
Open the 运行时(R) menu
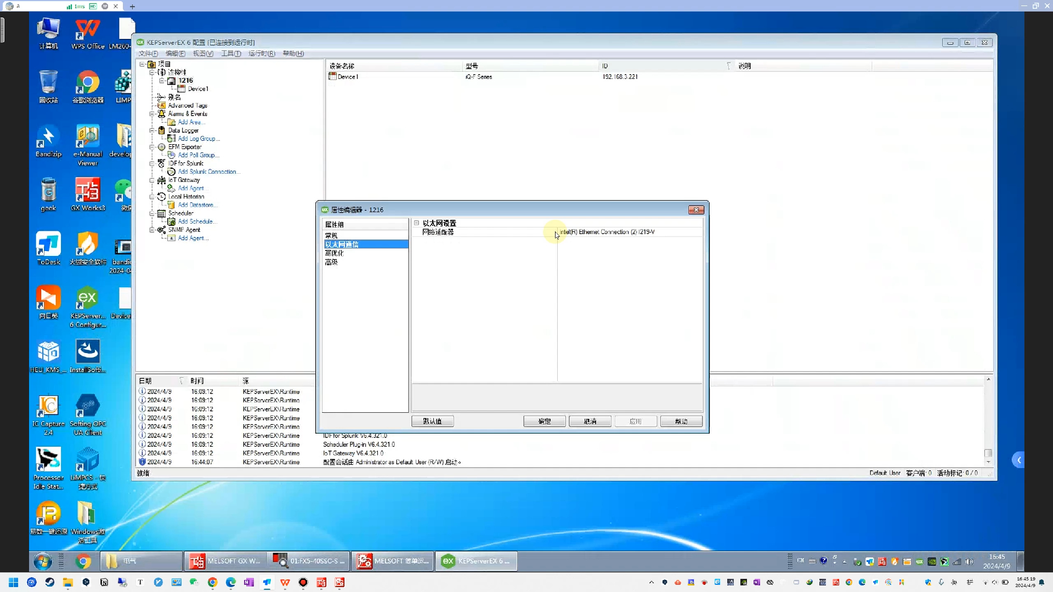point(262,54)
